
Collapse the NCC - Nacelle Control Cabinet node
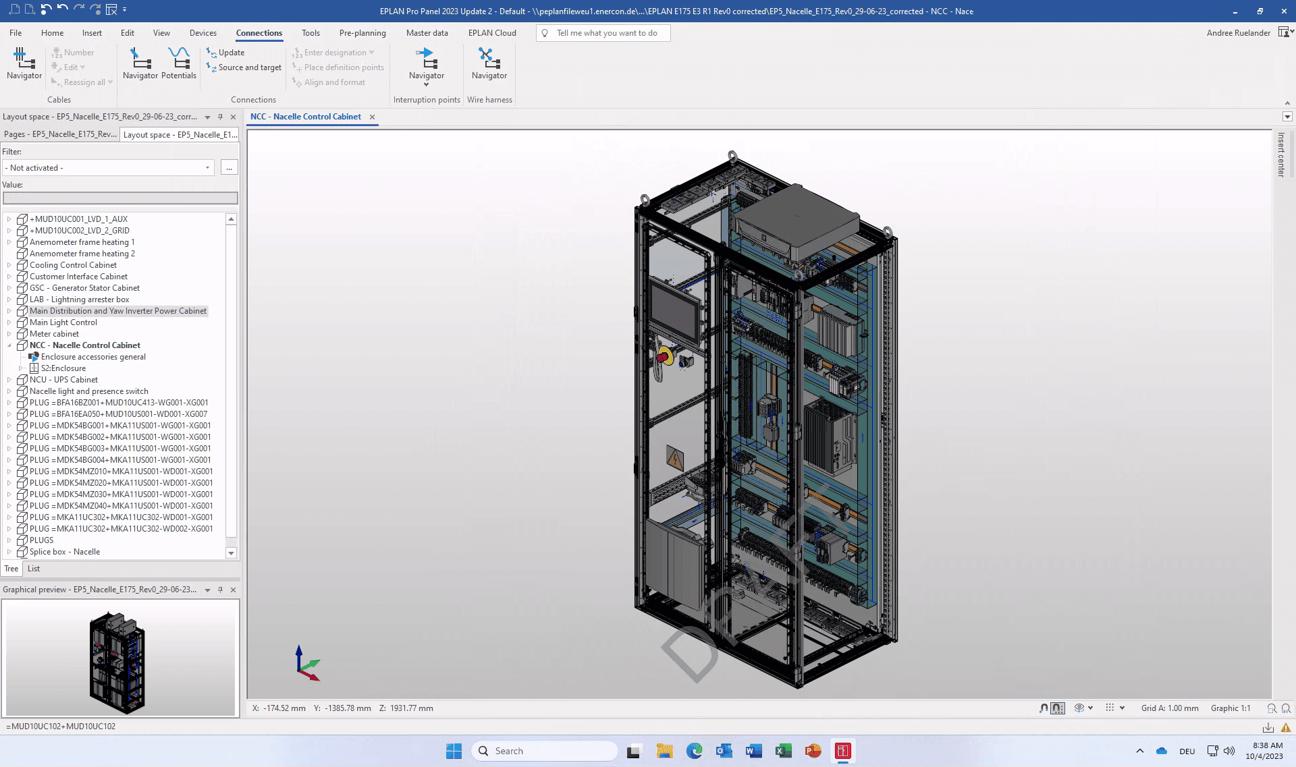[9, 345]
